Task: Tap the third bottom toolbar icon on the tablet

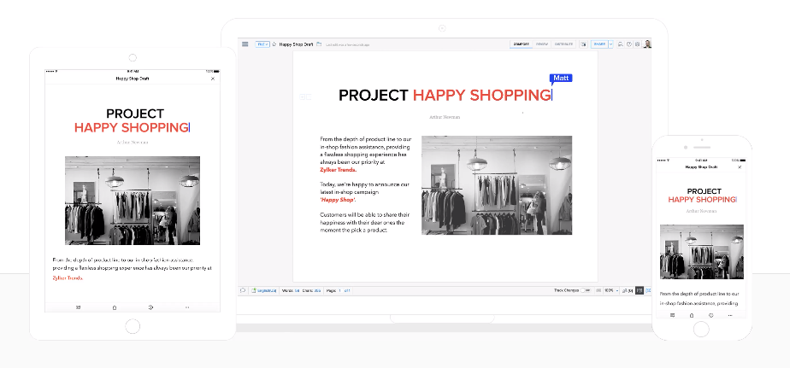Action: coord(150,307)
